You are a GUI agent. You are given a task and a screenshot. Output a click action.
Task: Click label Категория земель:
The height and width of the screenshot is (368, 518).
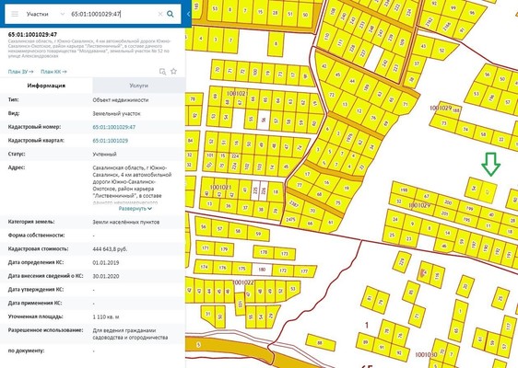pos(31,222)
